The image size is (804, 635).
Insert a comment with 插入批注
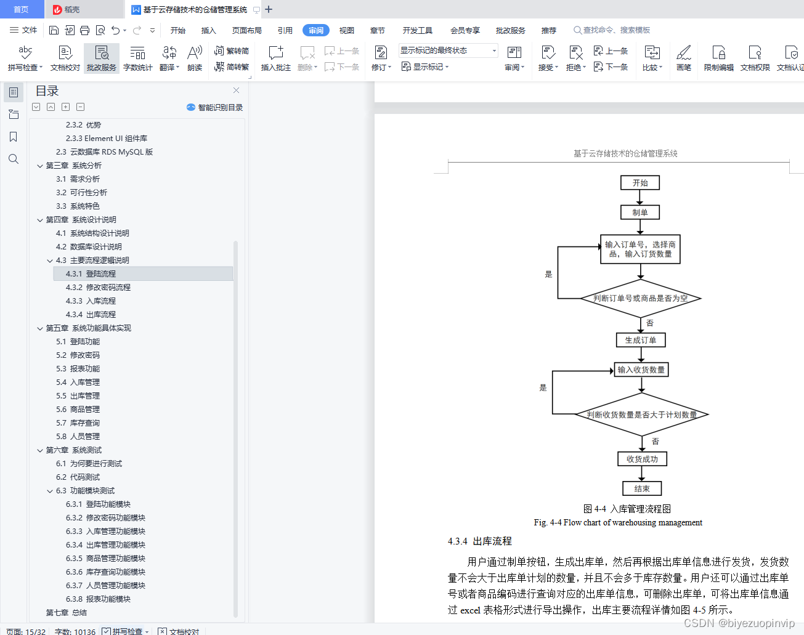275,58
